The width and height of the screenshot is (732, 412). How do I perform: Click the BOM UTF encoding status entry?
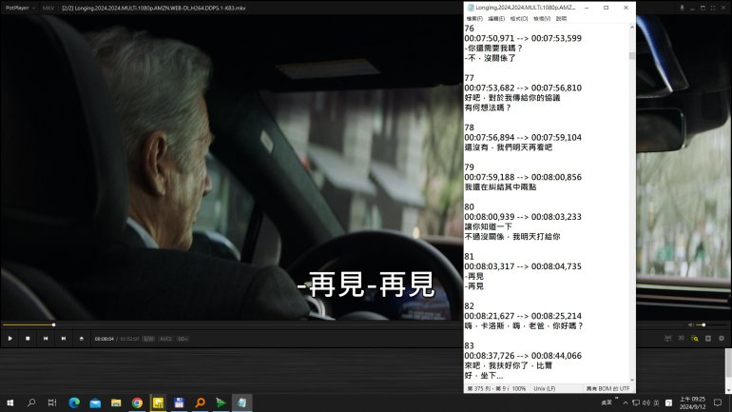(607, 388)
